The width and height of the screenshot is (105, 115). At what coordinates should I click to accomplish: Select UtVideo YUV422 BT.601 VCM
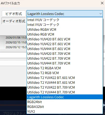point(65,44)
